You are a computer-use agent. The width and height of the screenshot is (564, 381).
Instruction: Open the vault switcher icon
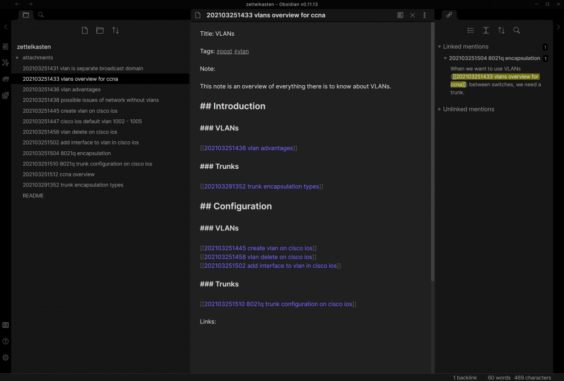pyautogui.click(x=6, y=325)
